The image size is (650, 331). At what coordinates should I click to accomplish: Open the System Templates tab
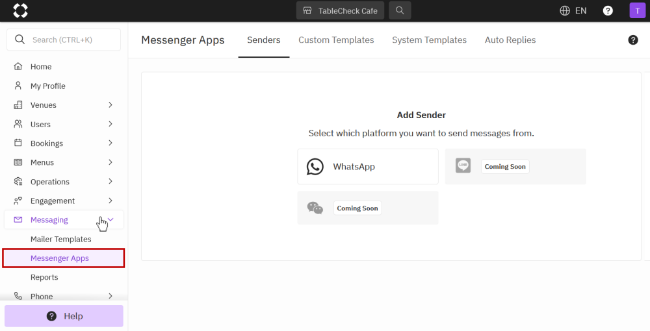[430, 40]
